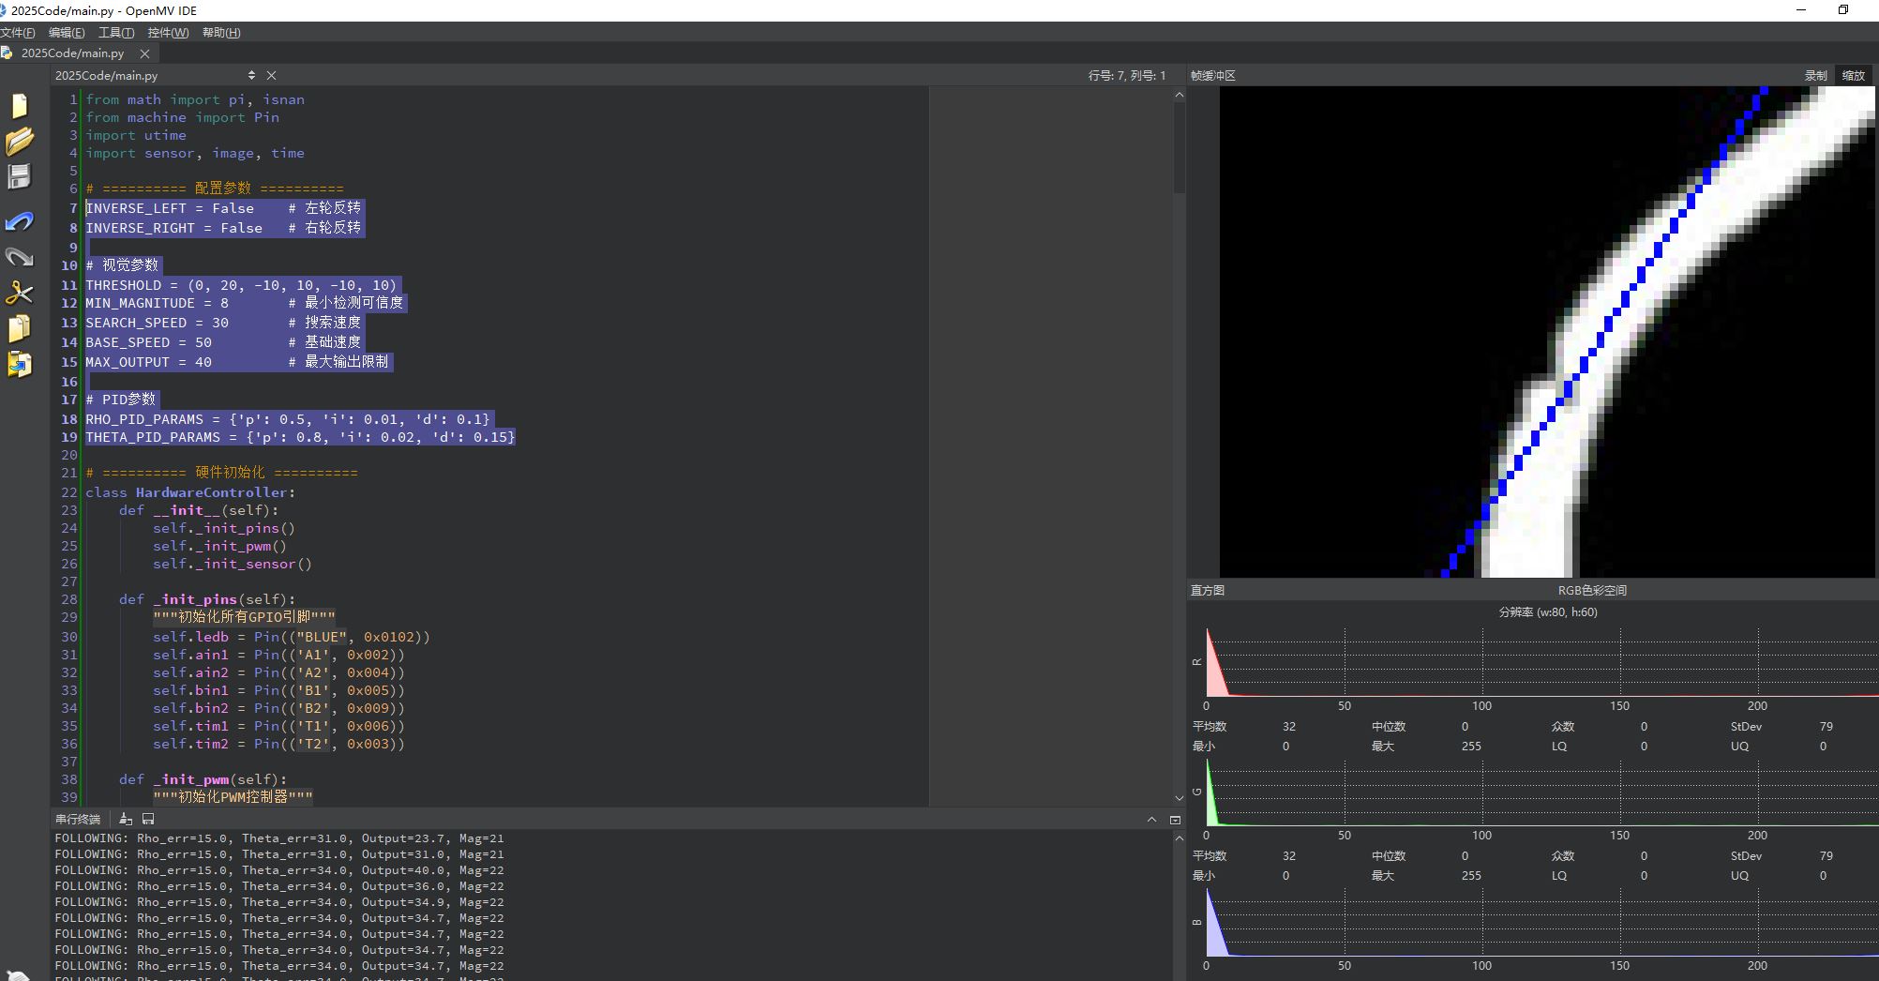Click the New File toolbar icon
This screenshot has height=981, width=1879.
point(19,106)
